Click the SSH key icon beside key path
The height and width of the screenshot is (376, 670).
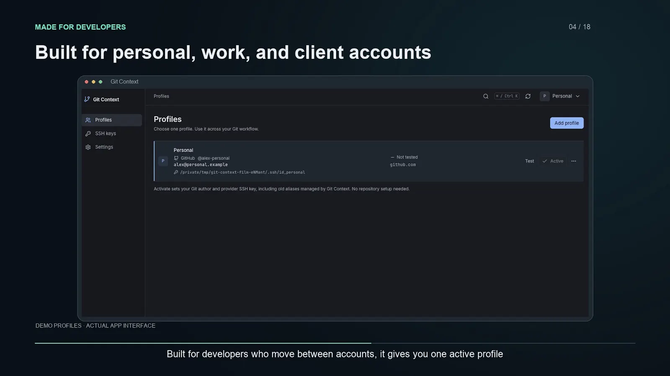(176, 172)
